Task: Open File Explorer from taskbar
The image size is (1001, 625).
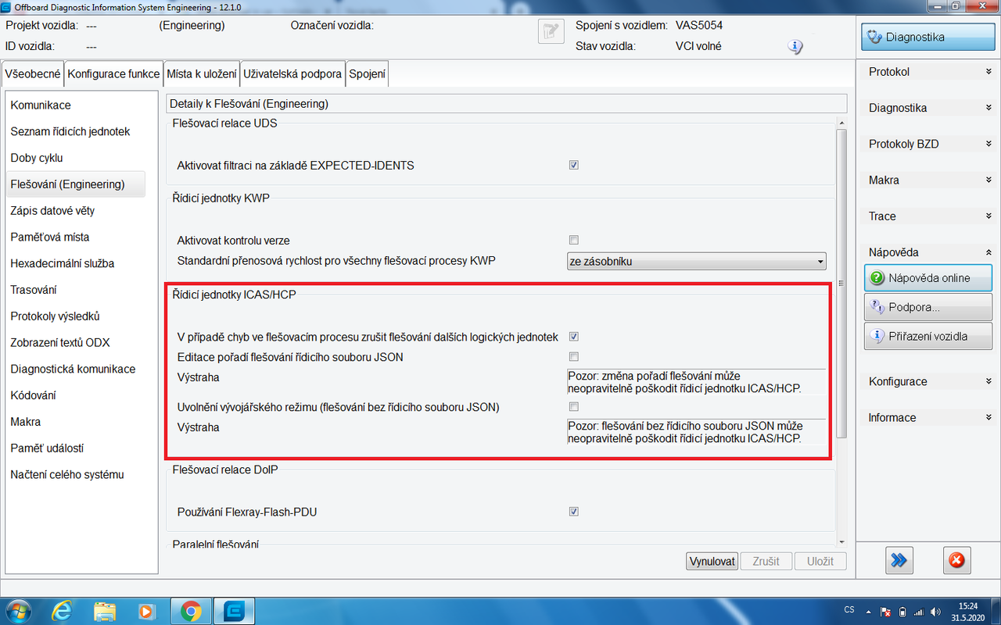Action: tap(105, 610)
